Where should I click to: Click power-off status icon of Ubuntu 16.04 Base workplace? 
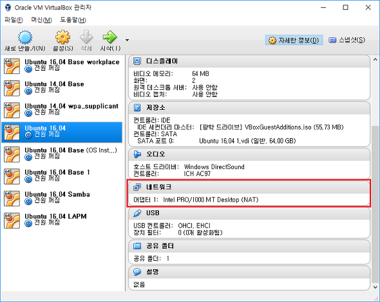point(28,69)
